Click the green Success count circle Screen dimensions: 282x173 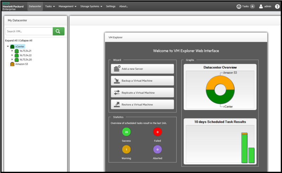[126, 132]
